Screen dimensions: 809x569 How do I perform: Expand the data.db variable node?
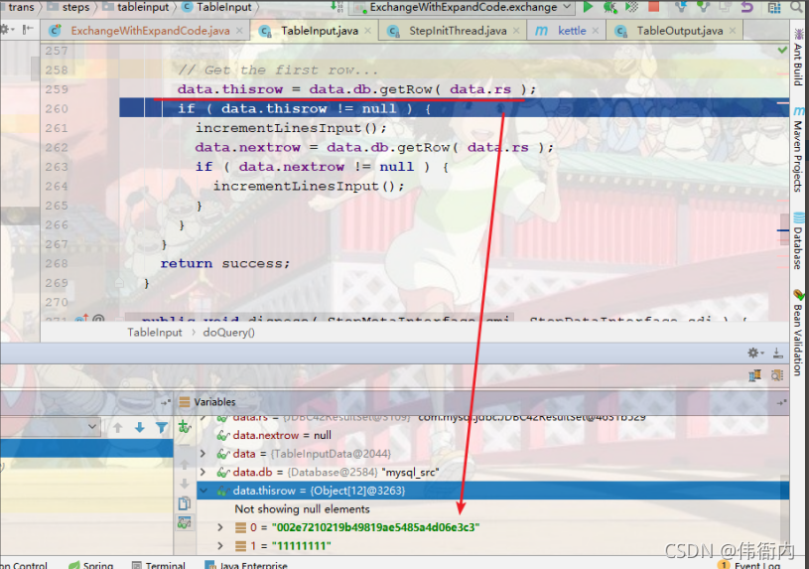pos(202,472)
